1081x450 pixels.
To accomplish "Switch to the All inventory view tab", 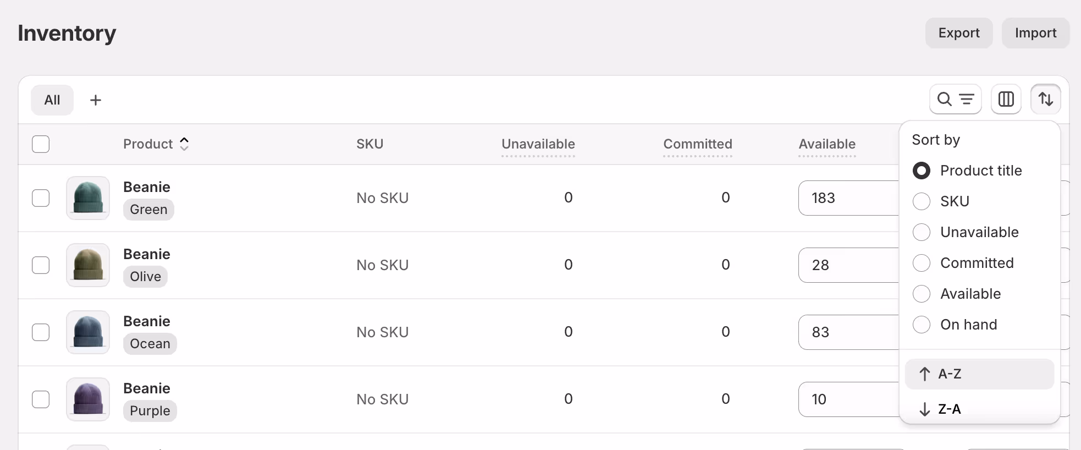I will coord(52,100).
